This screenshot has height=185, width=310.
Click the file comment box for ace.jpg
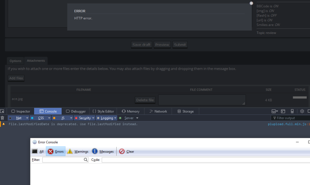tap(202, 100)
